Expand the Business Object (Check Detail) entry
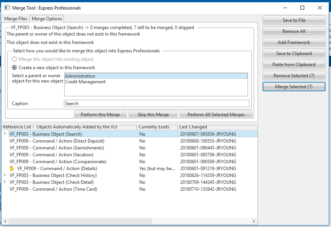Image resolution: width=331 pixels, height=227 pixels. point(4,182)
